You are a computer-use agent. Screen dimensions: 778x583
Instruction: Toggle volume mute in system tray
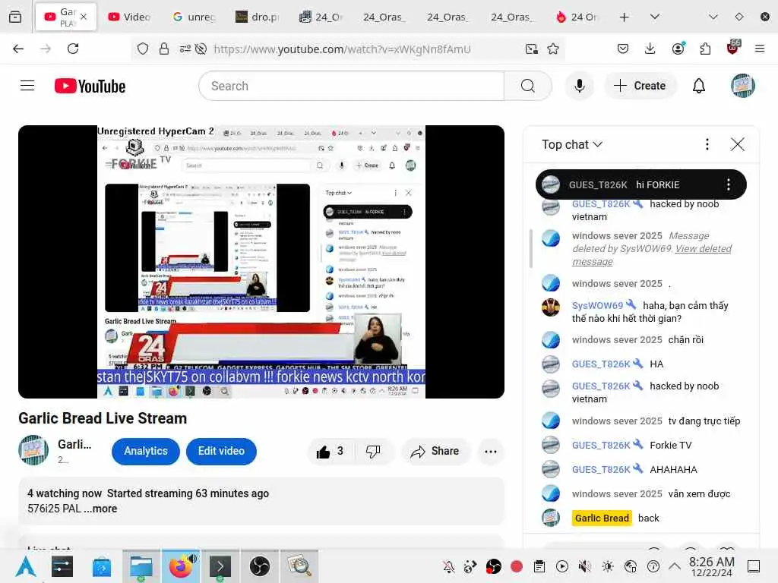(585, 566)
